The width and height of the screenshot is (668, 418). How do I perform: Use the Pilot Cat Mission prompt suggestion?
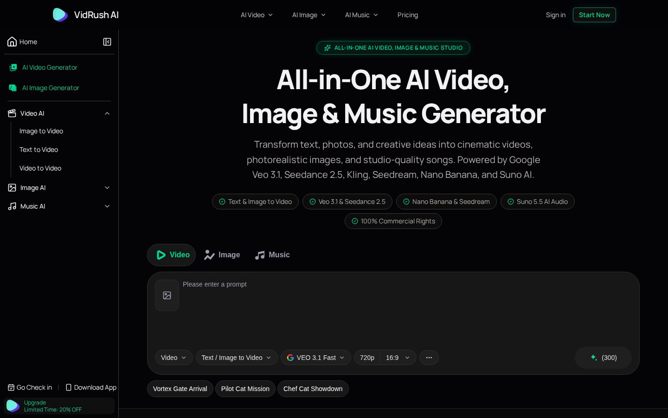245,389
